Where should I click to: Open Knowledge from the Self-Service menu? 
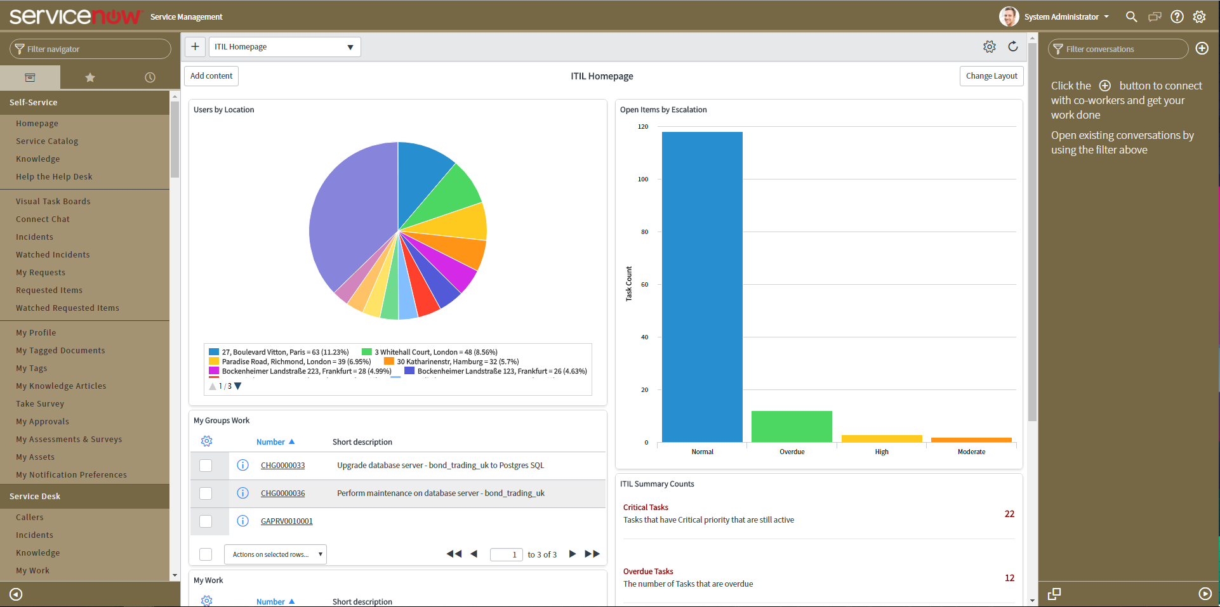38,159
